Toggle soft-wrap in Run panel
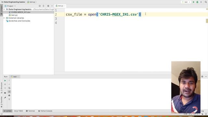Image resolution: width=208 pixels, height=117 pixels. tap(9, 88)
